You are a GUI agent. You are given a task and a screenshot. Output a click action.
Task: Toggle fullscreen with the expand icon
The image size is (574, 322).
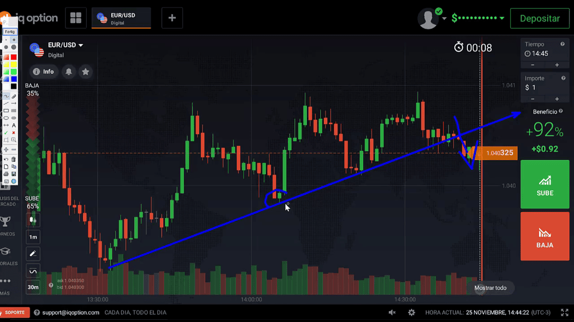click(565, 313)
